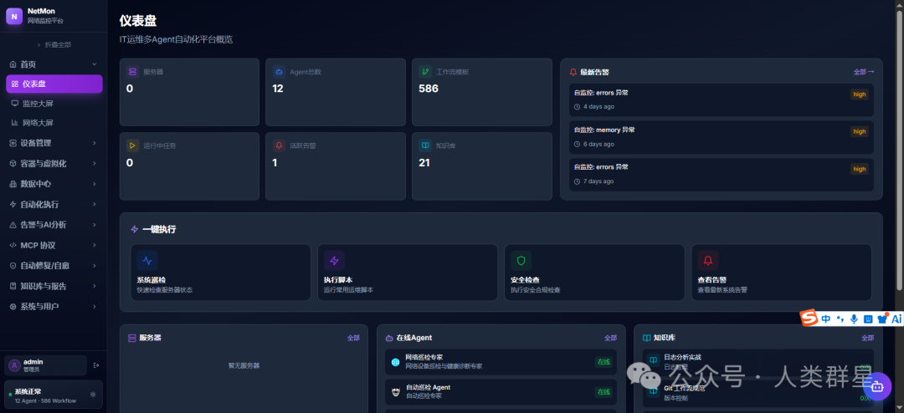Toggle the theme sun icon in status bar

tap(94, 395)
